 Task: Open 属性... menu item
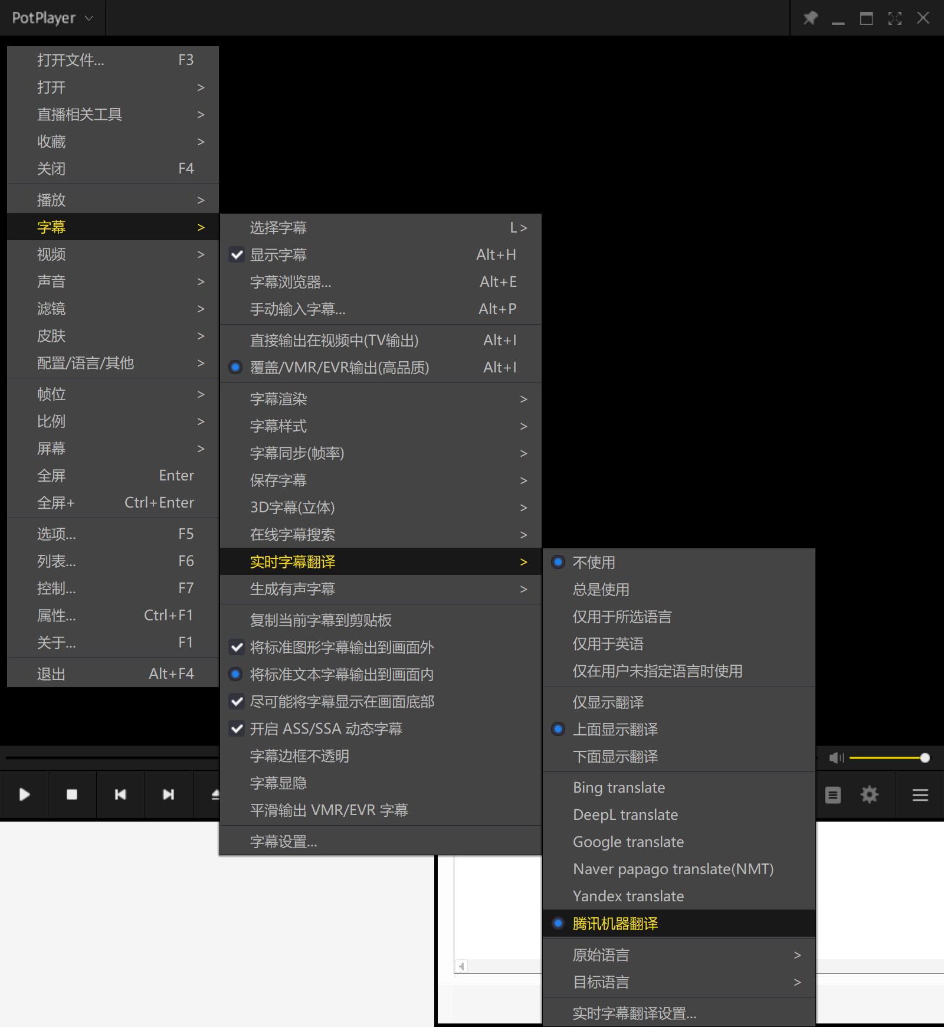point(113,616)
